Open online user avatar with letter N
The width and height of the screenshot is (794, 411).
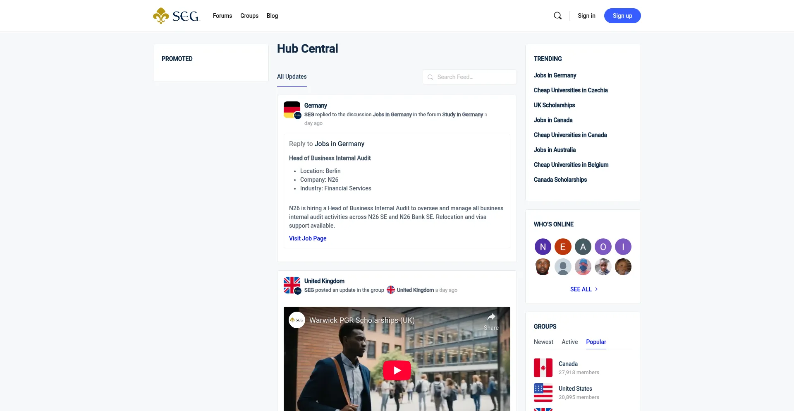(543, 247)
